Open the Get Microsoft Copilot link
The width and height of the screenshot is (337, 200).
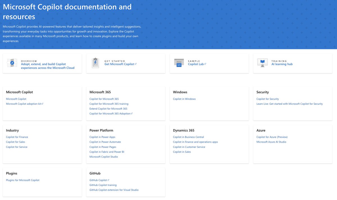click(x=119, y=64)
